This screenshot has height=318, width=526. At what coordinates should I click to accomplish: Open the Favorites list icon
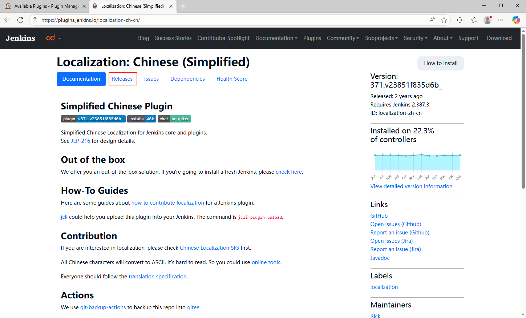coord(474,20)
